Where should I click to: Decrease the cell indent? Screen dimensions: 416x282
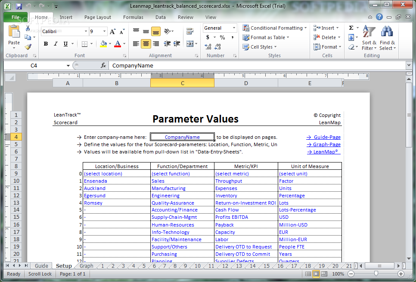[167, 44]
